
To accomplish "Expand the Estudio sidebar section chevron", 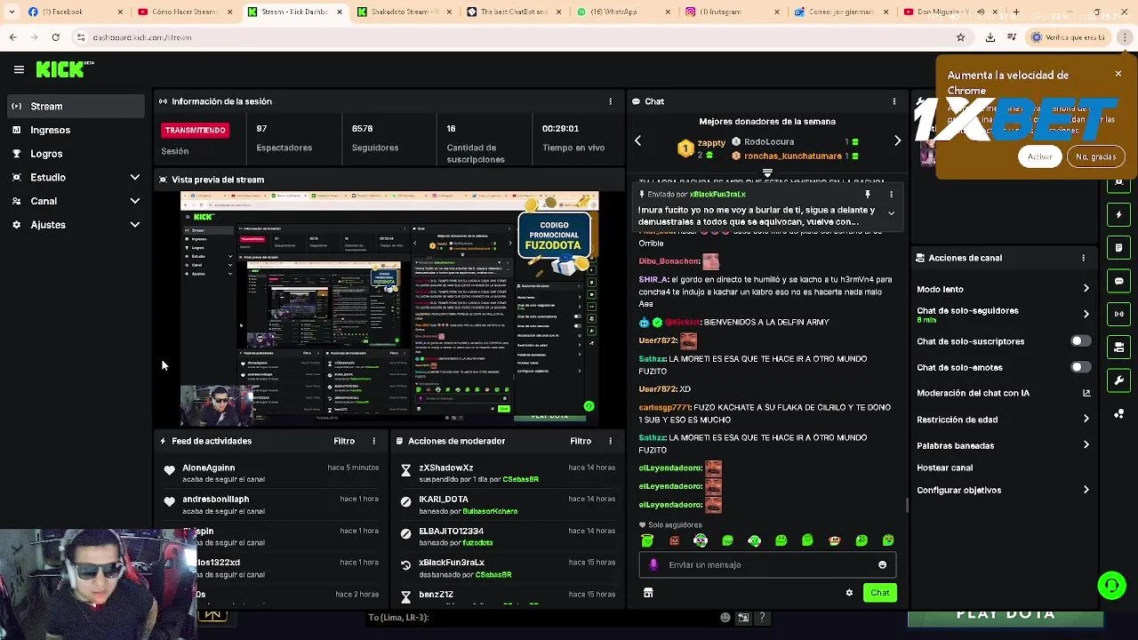I will pyautogui.click(x=135, y=178).
